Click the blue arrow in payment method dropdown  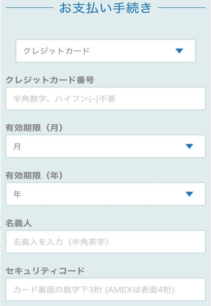click(x=179, y=51)
